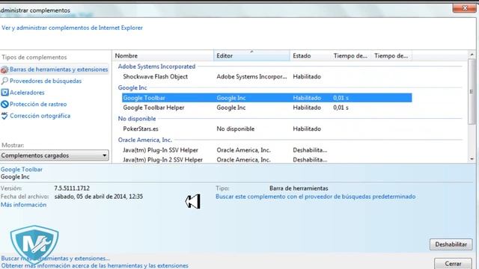Image resolution: width=479 pixels, height=269 pixels.
Task: Click Habilitado status of PokerStars.es
Action: pyautogui.click(x=307, y=129)
